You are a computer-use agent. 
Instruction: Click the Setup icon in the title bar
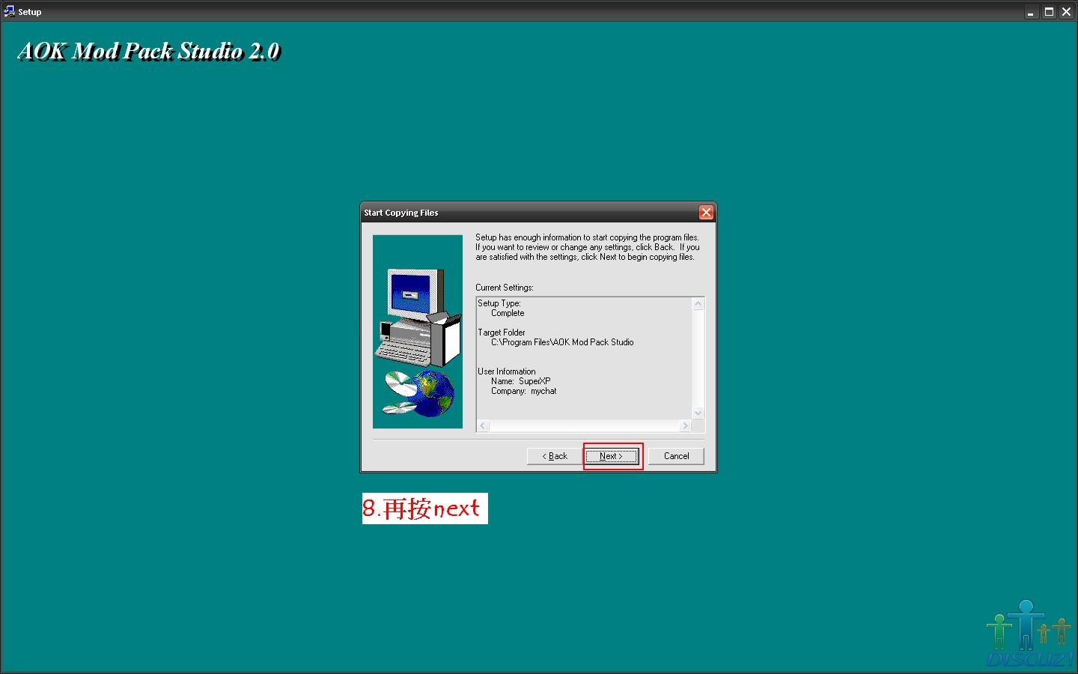coord(9,11)
